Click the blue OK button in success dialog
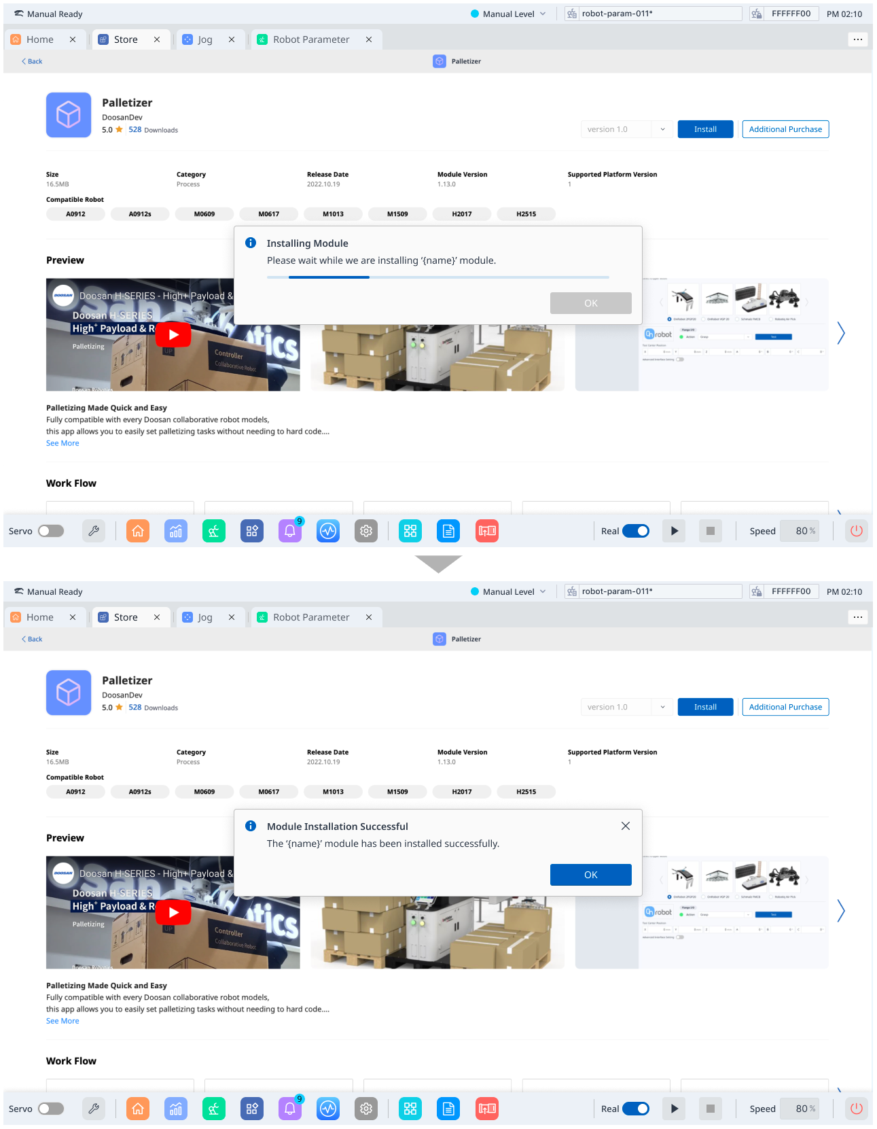877x1129 pixels. [x=590, y=875]
